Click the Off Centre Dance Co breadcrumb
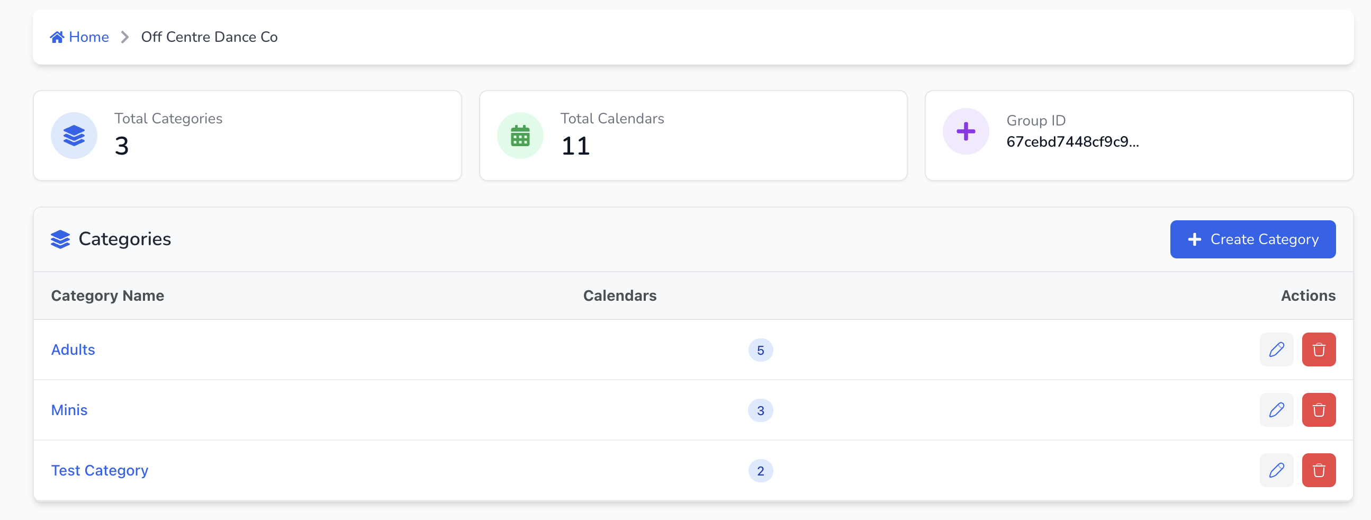 coord(209,37)
